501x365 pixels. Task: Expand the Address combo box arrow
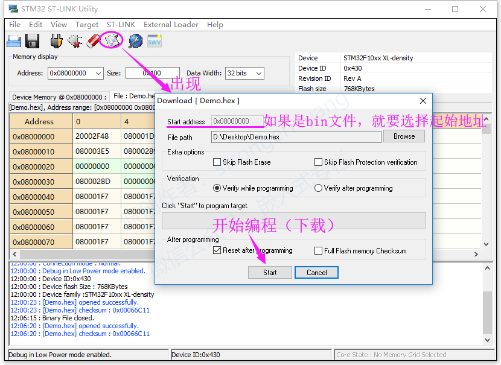pyautogui.click(x=98, y=74)
